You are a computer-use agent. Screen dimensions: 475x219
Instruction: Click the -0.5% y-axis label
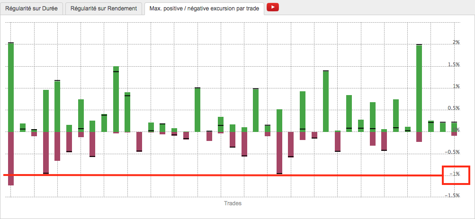pyautogui.click(x=453, y=152)
